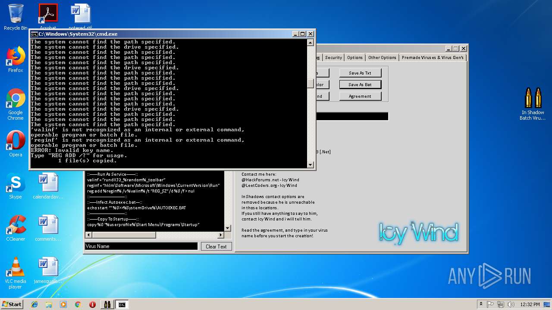The width and height of the screenshot is (552, 310).
Task: Open Windows Explorer from the taskbar
Action: pyautogui.click(x=49, y=304)
